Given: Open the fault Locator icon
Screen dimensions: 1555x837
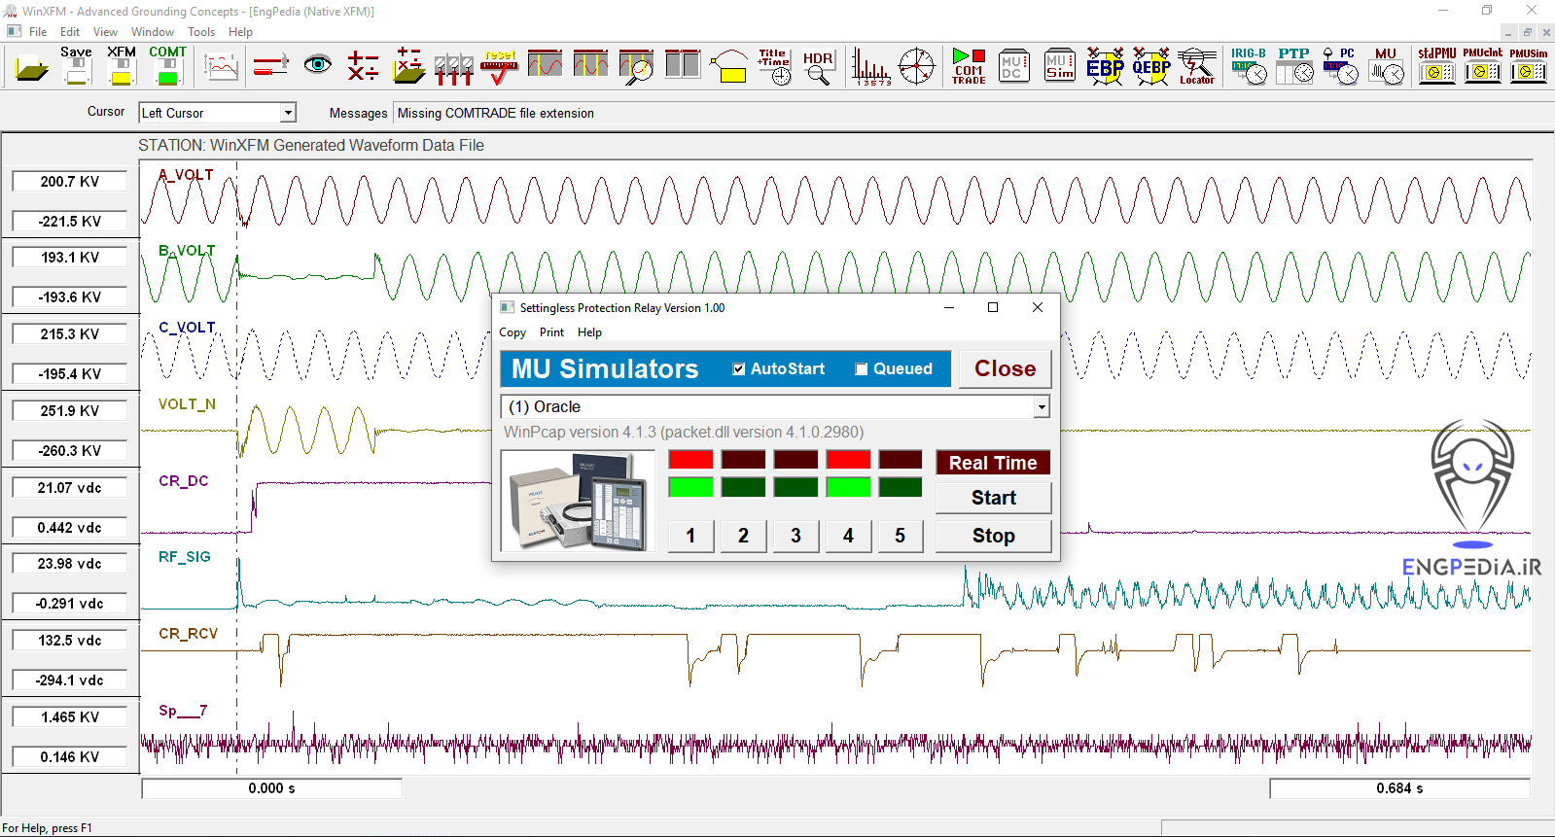Looking at the screenshot, I should (x=1196, y=67).
